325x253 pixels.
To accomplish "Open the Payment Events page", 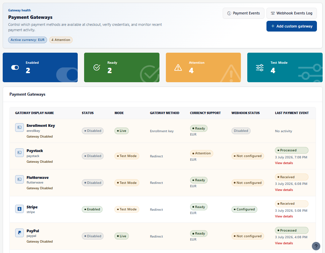I will pos(244,13).
